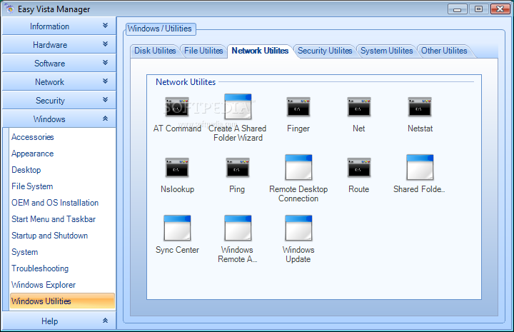
Task: Open Troubleshooting in sidebar
Action: (x=40, y=268)
